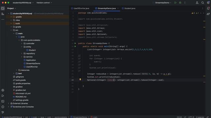Viewport: 211px width, 118px height.
Task: Collapse the src folder
Action: (x=11, y=30)
